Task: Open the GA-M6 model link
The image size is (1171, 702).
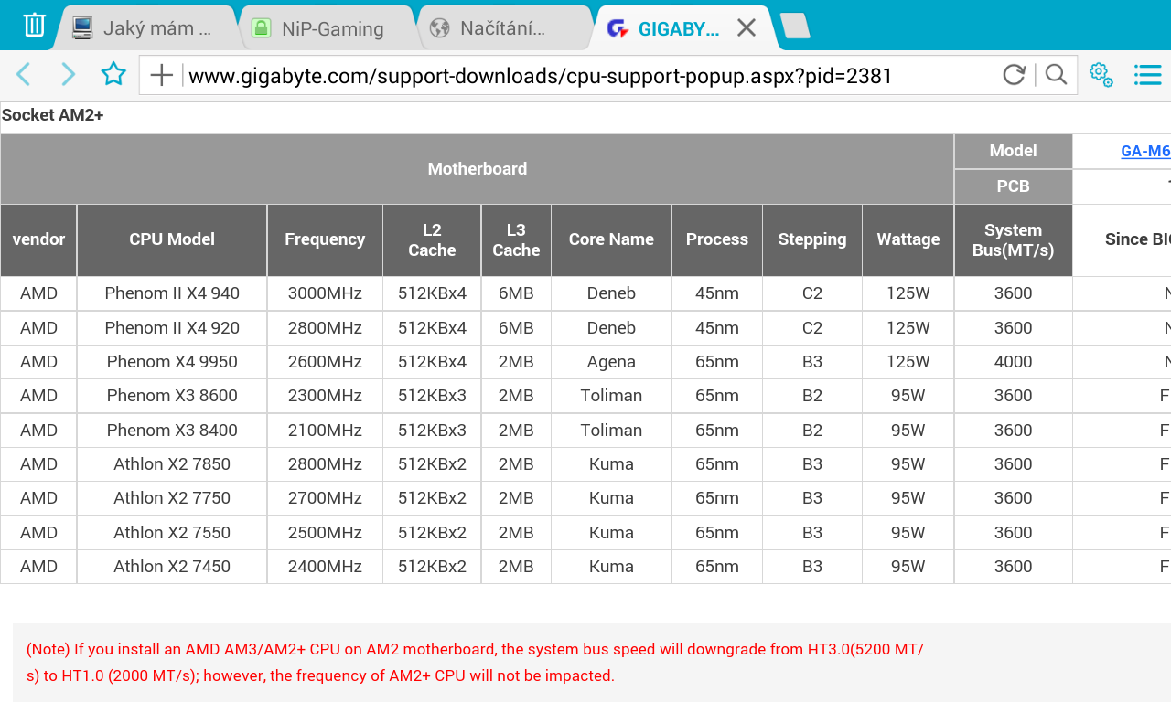Action: [1145, 152]
